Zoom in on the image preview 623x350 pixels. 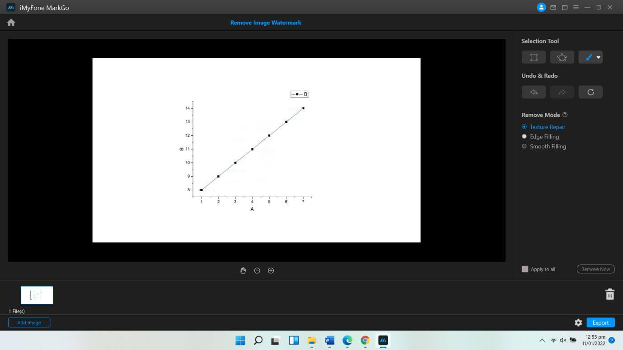pyautogui.click(x=271, y=271)
